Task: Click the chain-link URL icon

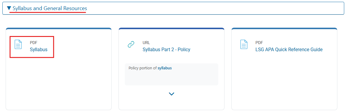Action: pos(131,44)
